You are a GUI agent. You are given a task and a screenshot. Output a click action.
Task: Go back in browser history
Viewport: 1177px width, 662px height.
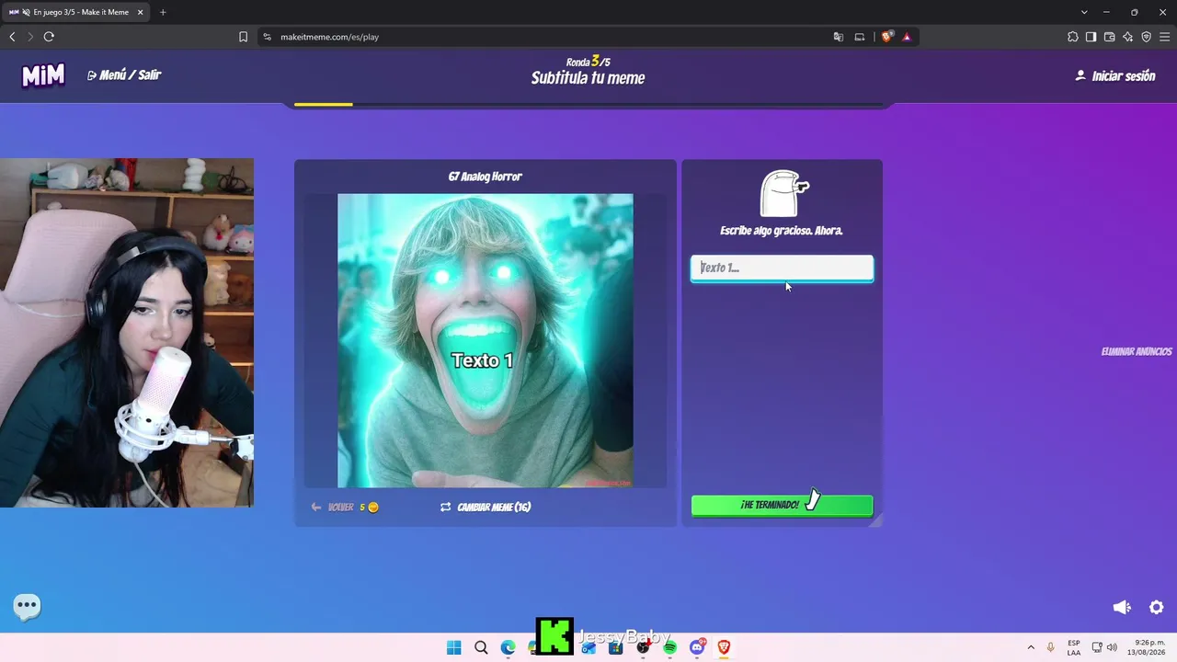click(12, 37)
